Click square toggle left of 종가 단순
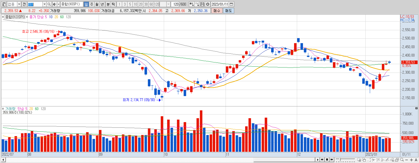The height and width of the screenshot is (163, 419). pos(27,17)
